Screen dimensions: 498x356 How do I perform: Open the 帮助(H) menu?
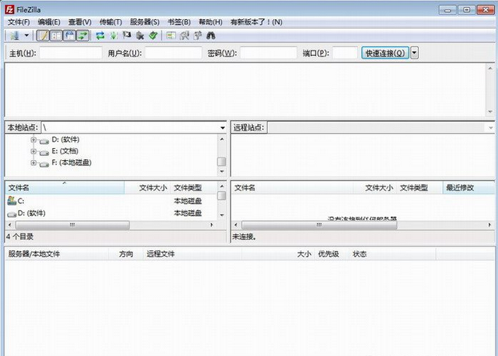point(210,22)
